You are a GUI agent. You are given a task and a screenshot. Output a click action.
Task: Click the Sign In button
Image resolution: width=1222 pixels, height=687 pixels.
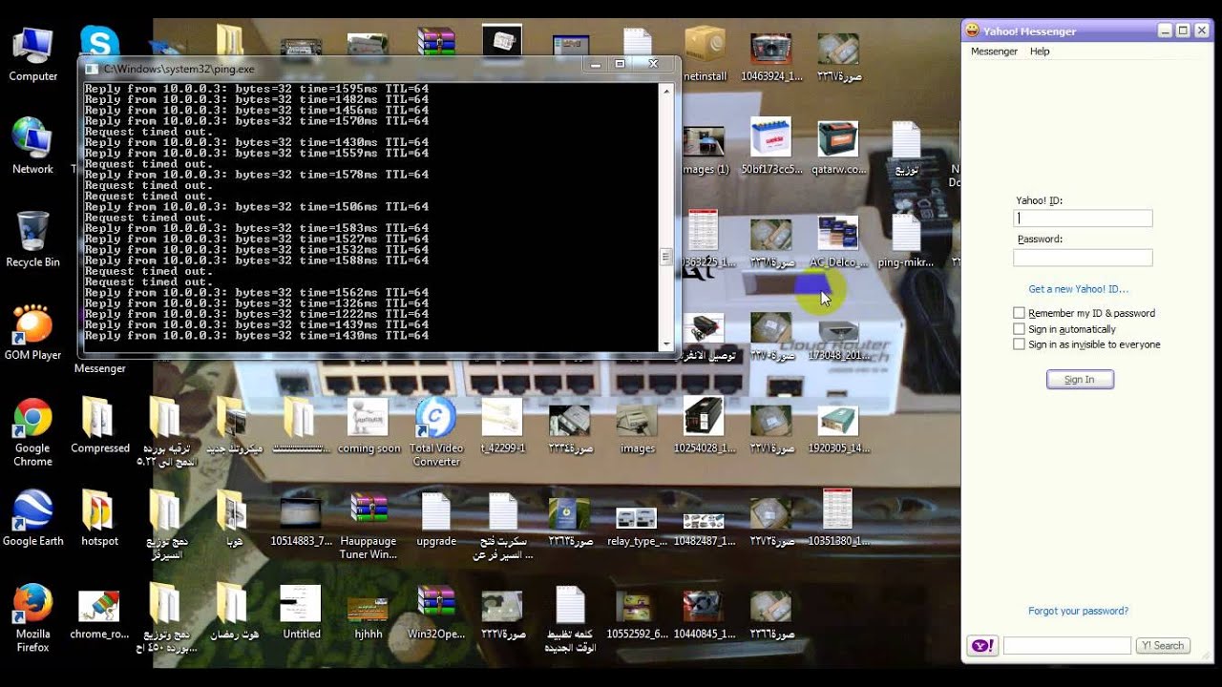(1080, 380)
